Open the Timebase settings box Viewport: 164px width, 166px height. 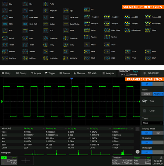click(x=122, y=160)
